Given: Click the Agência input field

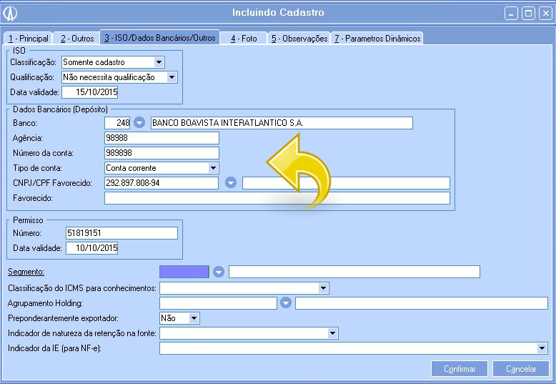Looking at the screenshot, I should tap(161, 138).
